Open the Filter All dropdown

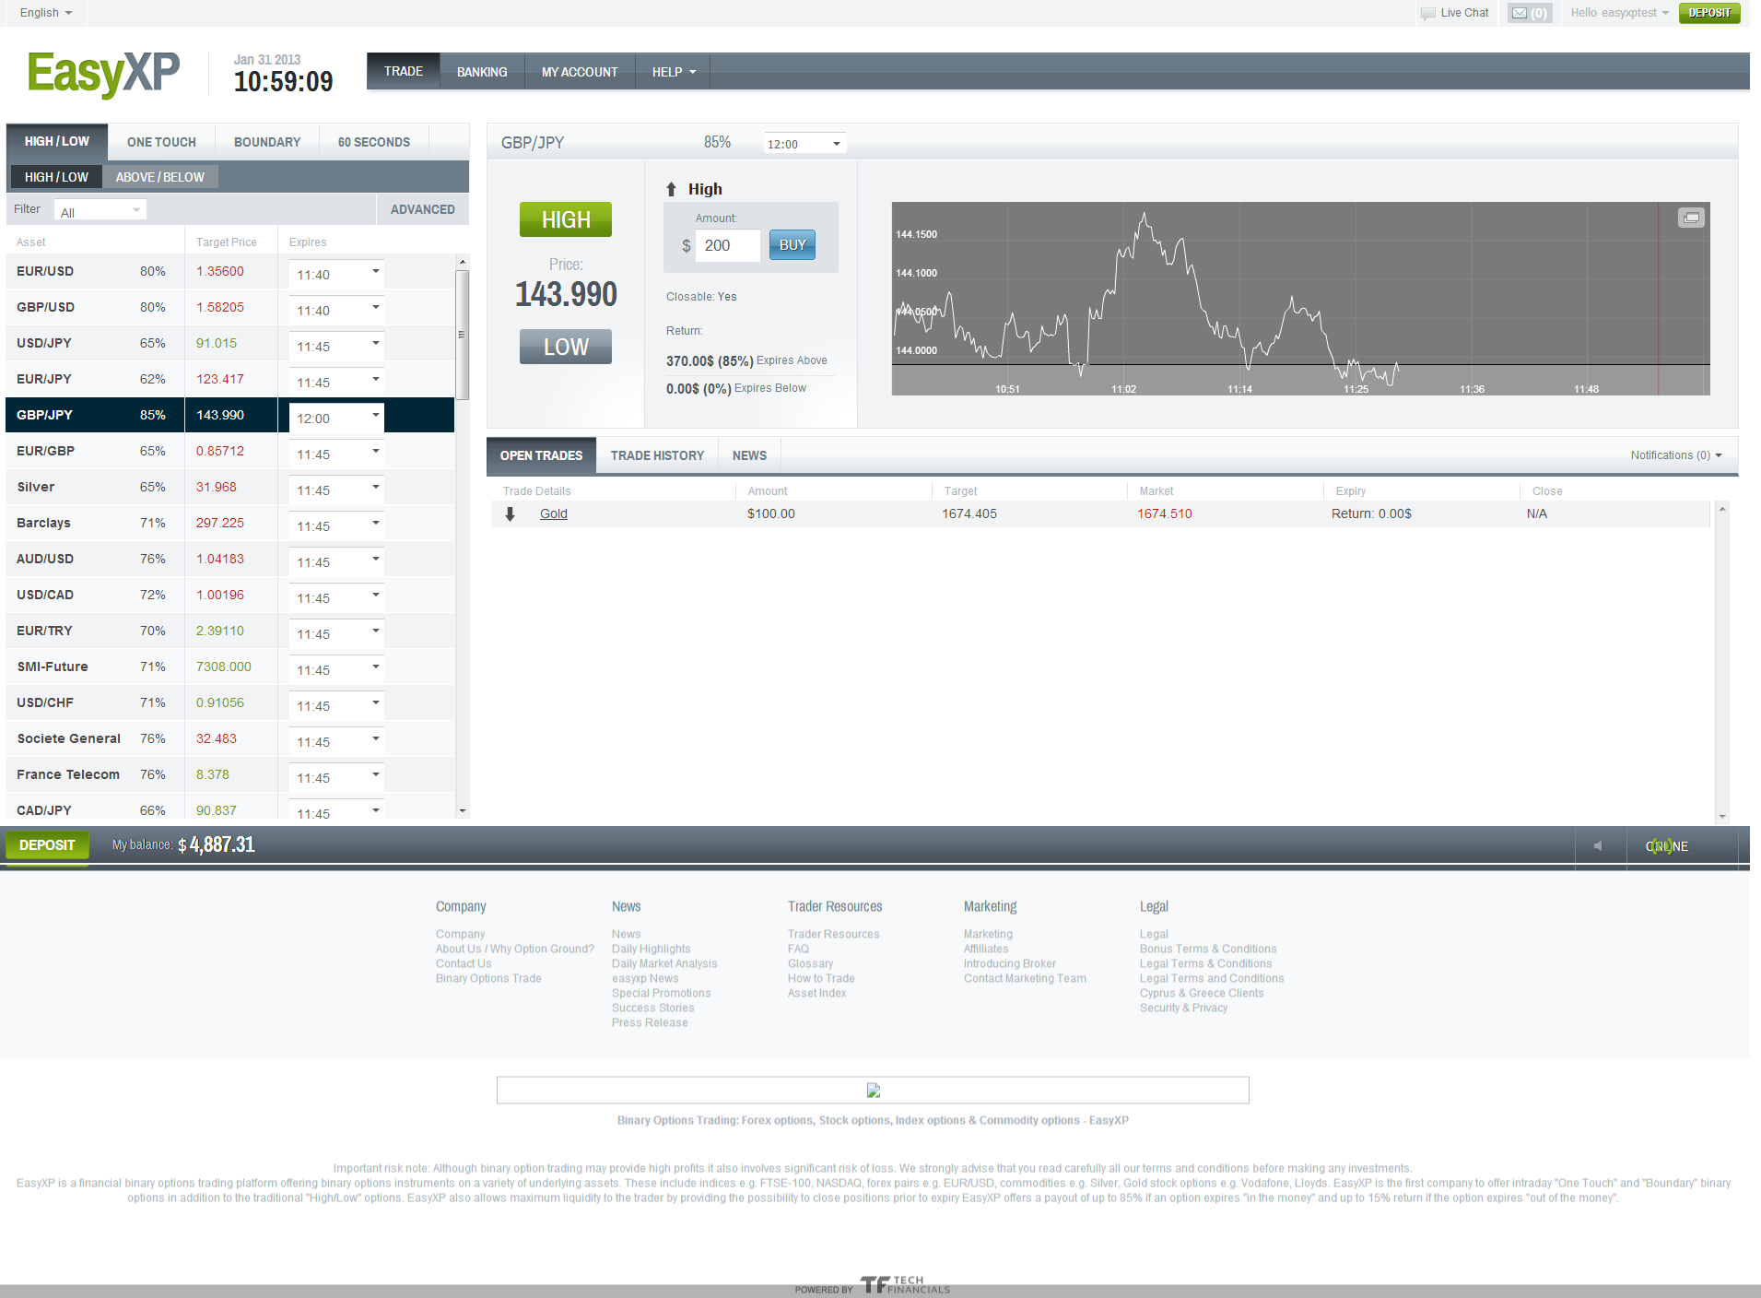pos(100,210)
